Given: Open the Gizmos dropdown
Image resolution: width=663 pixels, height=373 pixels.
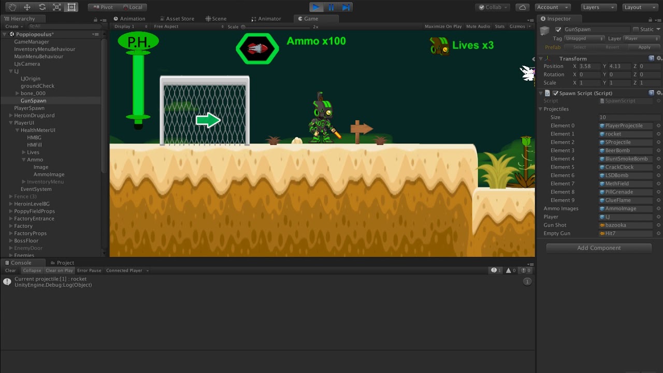Looking at the screenshot, I should point(519,26).
